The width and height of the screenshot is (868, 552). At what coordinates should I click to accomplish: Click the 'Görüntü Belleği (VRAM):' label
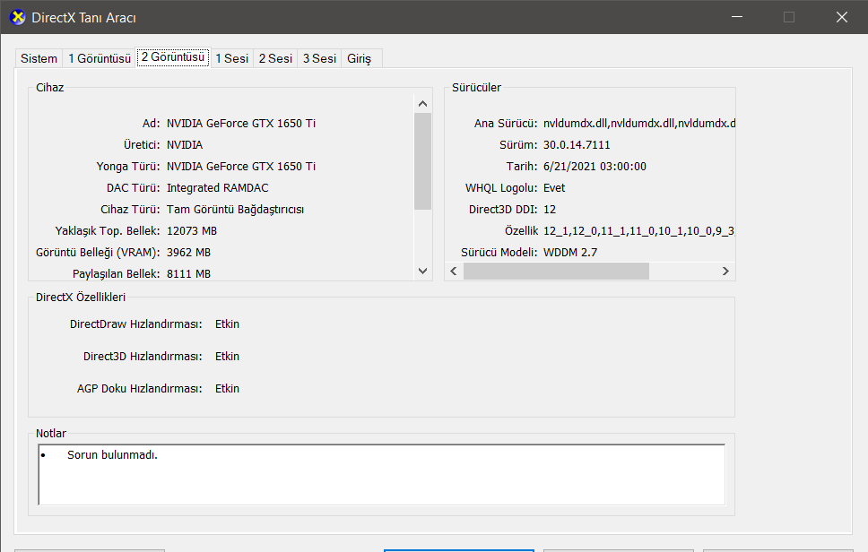(x=98, y=253)
